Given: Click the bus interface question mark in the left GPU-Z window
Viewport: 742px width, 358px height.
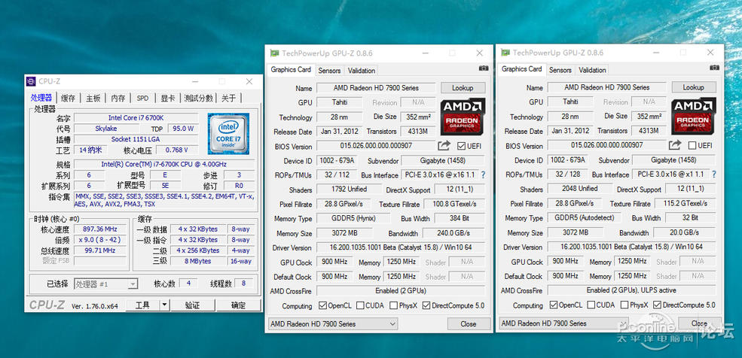Looking at the screenshot, I should point(483,174).
